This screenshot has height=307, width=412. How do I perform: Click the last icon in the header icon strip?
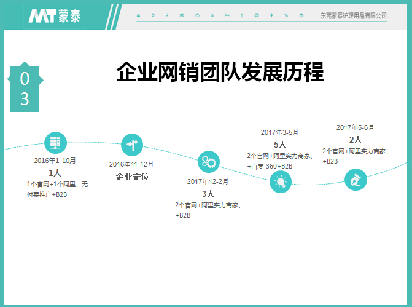pos(300,15)
